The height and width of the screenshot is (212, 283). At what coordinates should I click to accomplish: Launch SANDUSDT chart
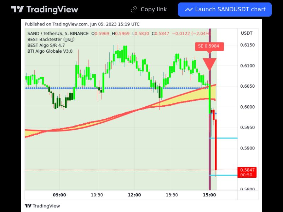tap(225, 10)
